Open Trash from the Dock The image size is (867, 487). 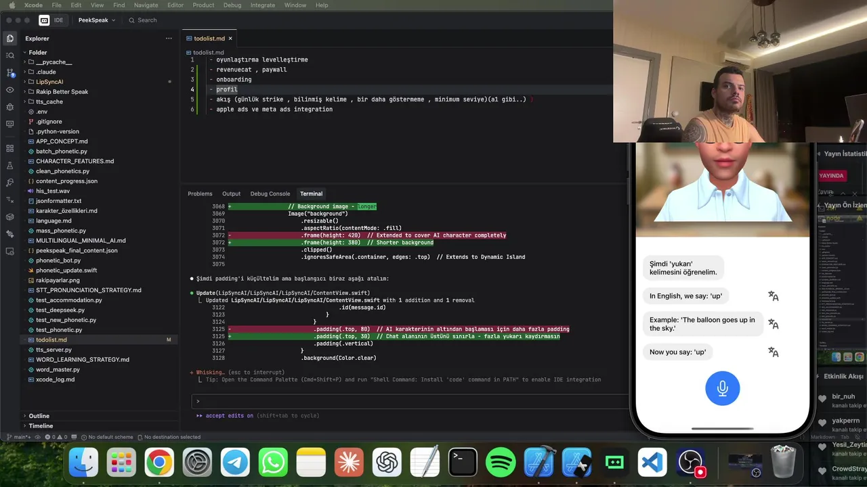tap(783, 463)
